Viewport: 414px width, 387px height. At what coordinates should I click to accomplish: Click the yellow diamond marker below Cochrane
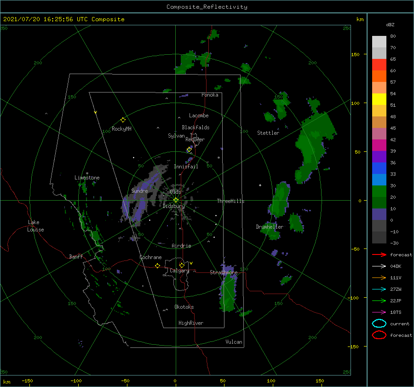(x=157, y=266)
